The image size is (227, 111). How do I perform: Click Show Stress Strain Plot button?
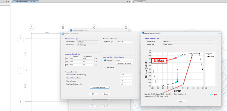tap(100, 87)
